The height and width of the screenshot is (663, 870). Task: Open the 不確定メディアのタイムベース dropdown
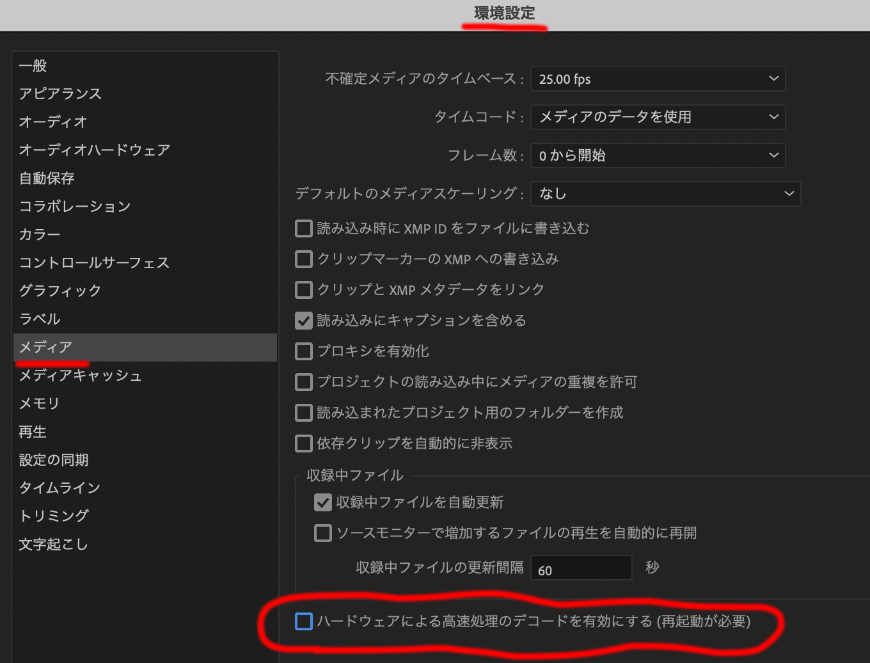click(x=658, y=79)
